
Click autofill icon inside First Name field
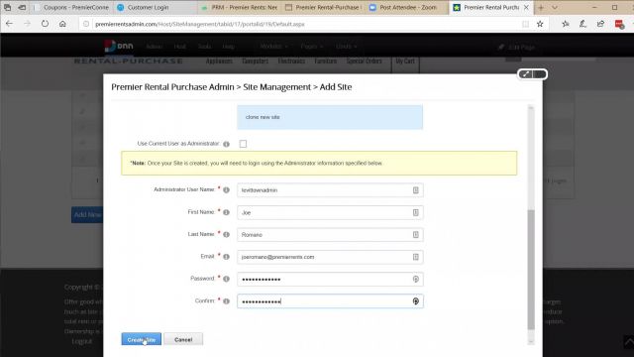coord(416,212)
